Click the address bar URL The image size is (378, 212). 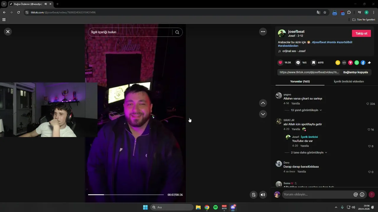coord(63,12)
